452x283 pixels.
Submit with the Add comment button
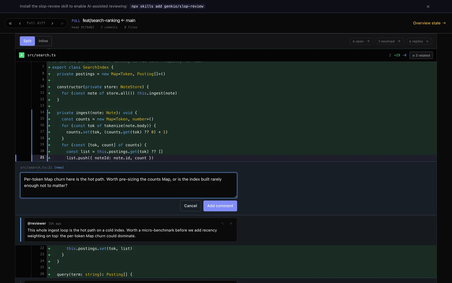point(220,206)
